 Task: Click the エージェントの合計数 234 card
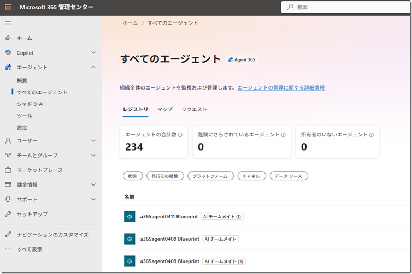pyautogui.click(x=154, y=142)
